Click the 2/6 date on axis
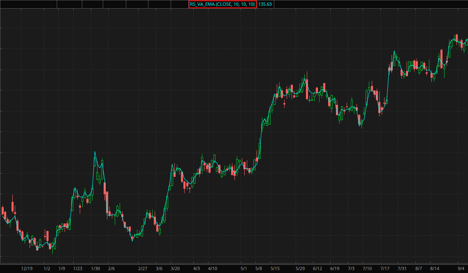 [111, 268]
